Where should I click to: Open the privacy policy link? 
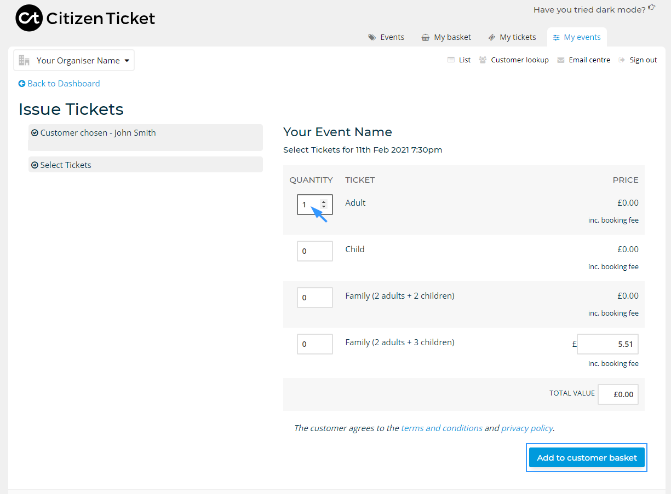tap(526, 428)
